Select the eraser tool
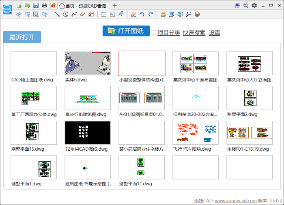Image resolution: width=284 pixels, height=205 pixels. (133, 14)
